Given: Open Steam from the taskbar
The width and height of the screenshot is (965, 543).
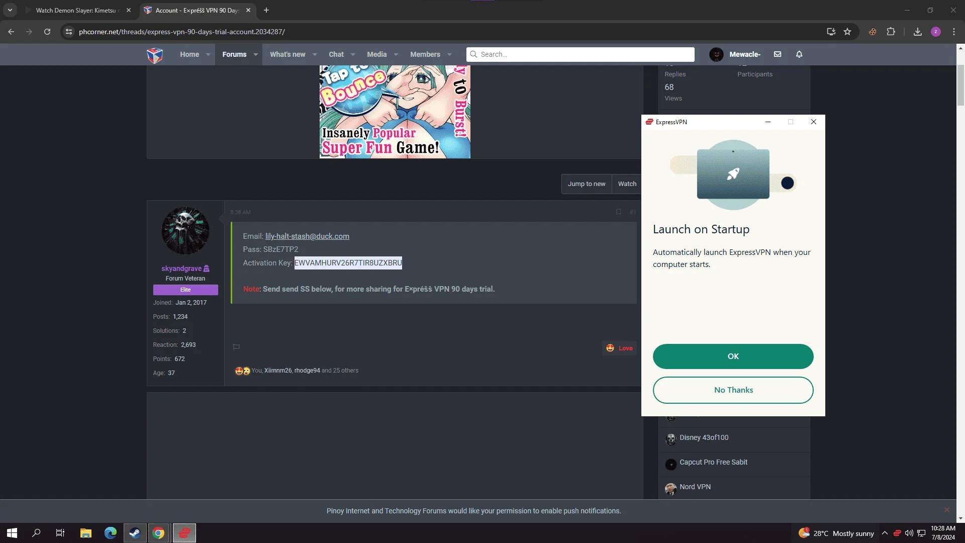Looking at the screenshot, I should 135,533.
